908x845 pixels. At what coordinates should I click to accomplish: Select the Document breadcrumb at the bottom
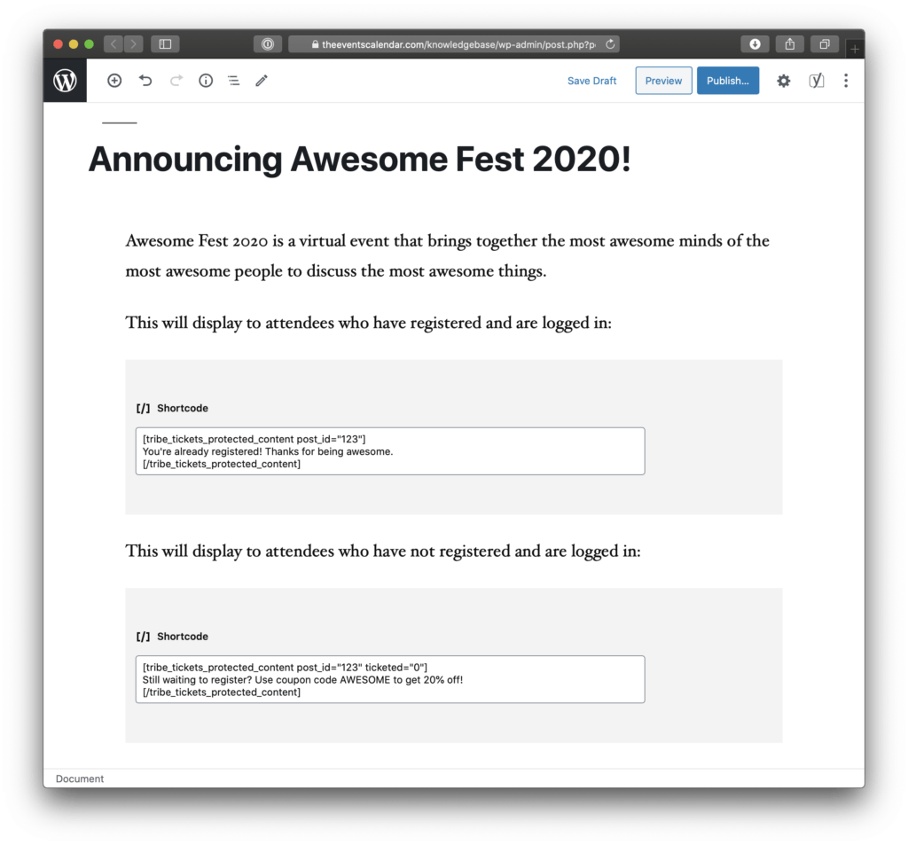pyautogui.click(x=79, y=778)
